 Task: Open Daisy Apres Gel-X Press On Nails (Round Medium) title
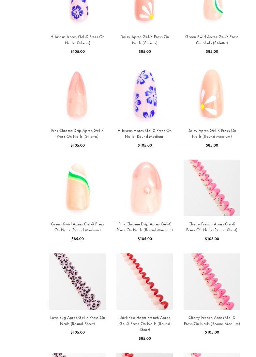click(x=212, y=134)
